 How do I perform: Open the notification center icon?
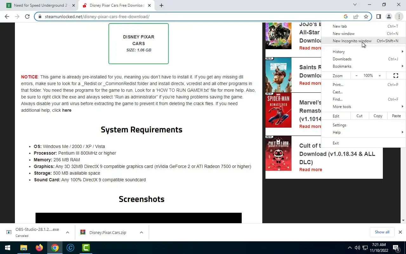pyautogui.click(x=396, y=248)
